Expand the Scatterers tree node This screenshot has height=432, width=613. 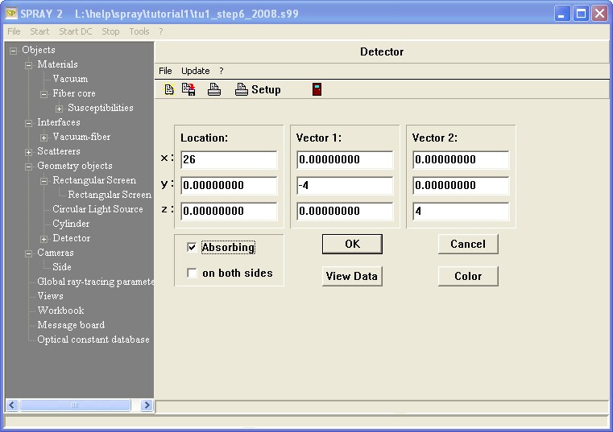(x=29, y=151)
